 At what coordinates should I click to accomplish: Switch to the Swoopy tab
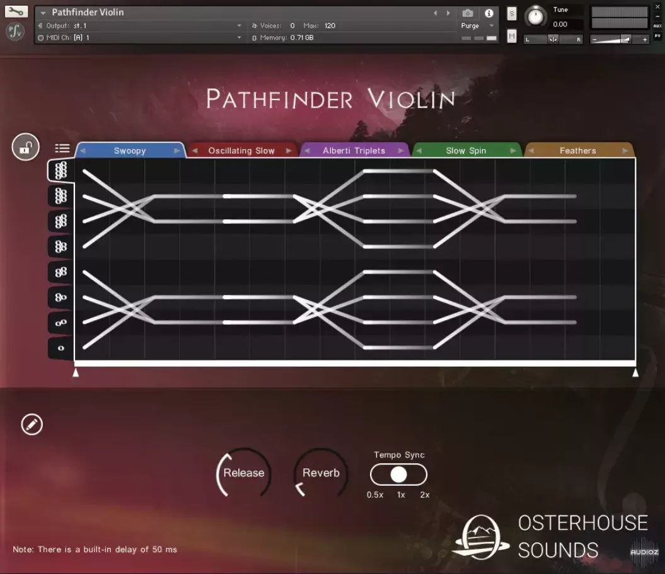point(130,151)
